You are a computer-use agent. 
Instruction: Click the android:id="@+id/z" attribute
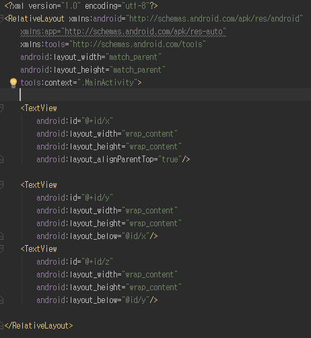click(x=75, y=262)
